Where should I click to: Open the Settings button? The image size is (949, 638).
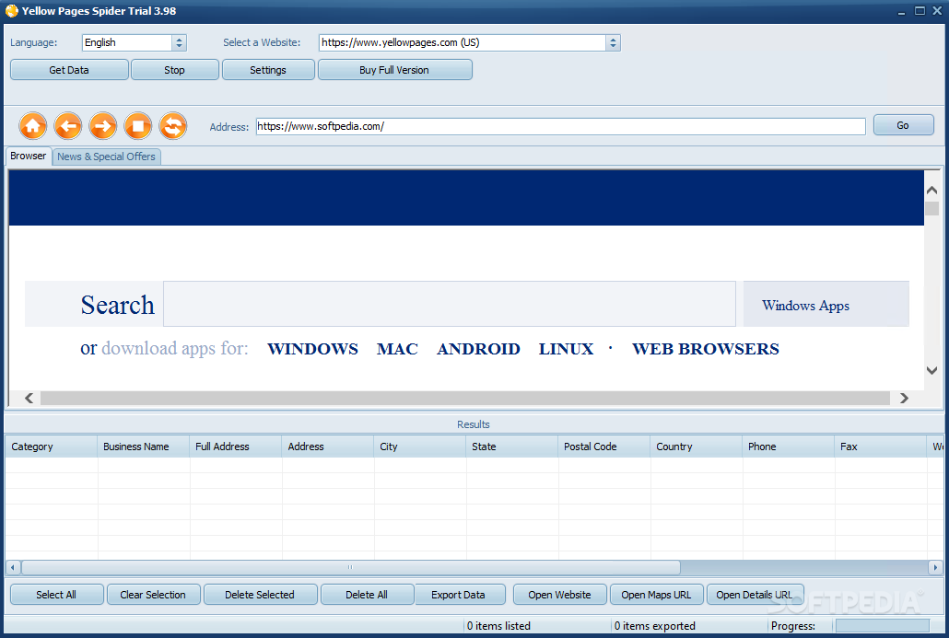tap(268, 70)
